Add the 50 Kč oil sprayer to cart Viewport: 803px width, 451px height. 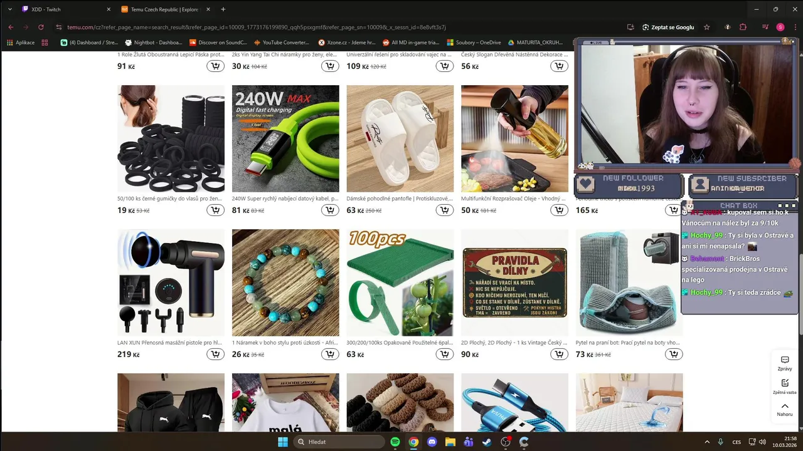pyautogui.click(x=559, y=210)
